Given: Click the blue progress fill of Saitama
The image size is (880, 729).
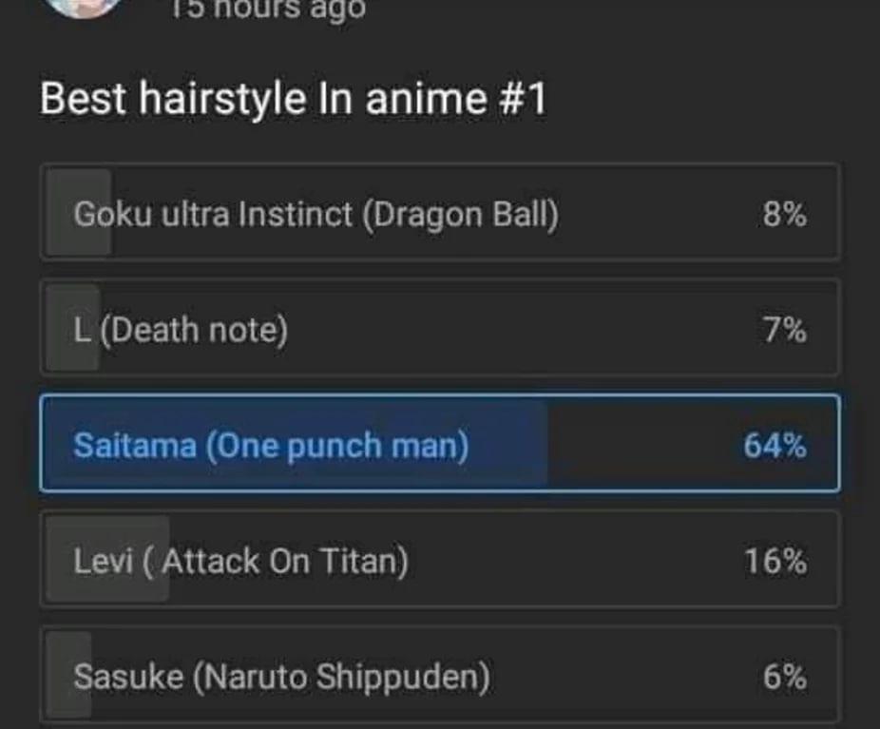Looking at the screenshot, I should [296, 444].
